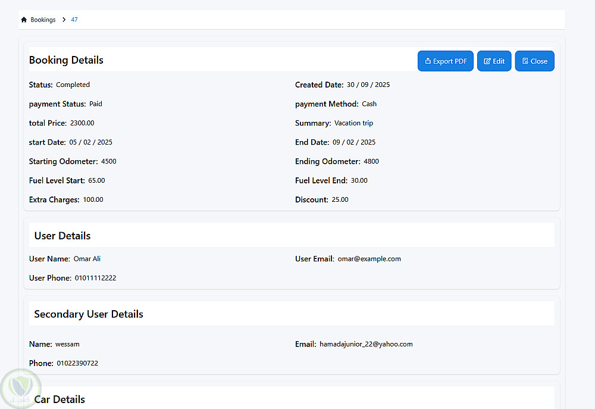Image resolution: width=595 pixels, height=409 pixels.
Task: Click the user phone number 01011112222
Action: pyautogui.click(x=95, y=278)
